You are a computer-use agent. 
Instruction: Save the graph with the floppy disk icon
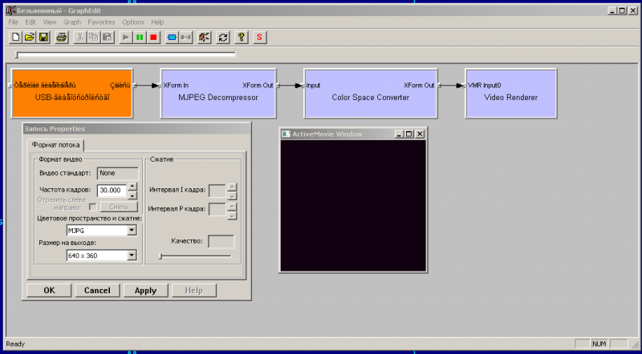pyautogui.click(x=43, y=38)
